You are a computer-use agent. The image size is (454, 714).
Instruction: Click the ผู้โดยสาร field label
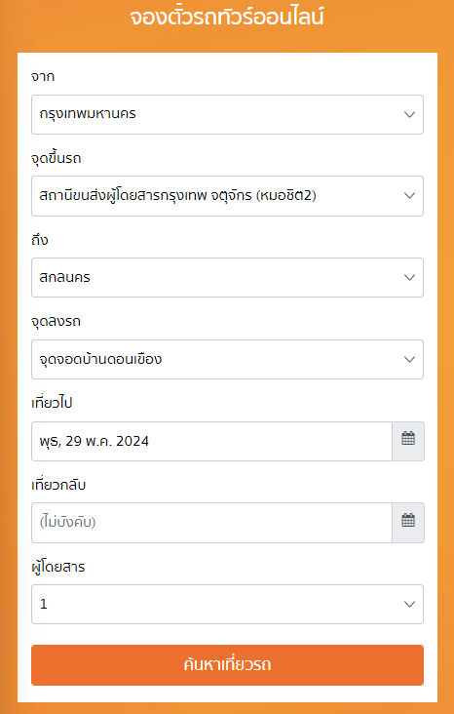58,567
